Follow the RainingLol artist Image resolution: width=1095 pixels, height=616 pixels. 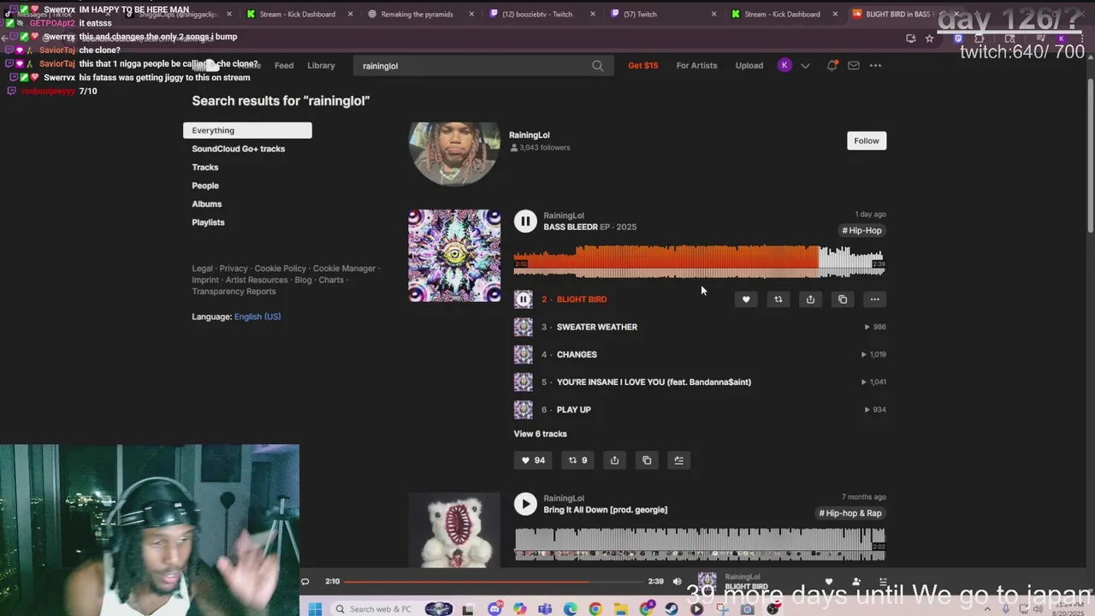point(866,140)
